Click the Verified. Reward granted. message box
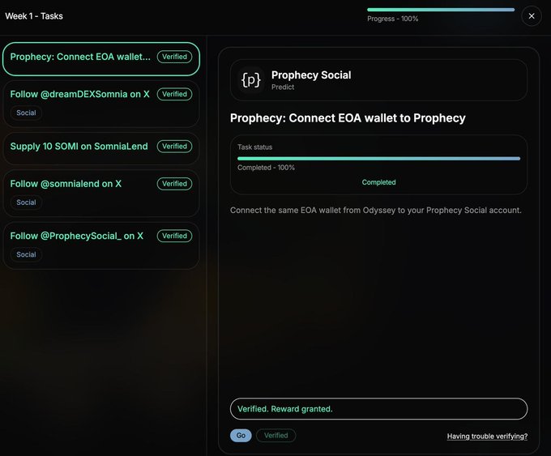Image resolution: width=551 pixels, height=456 pixels. pos(379,408)
